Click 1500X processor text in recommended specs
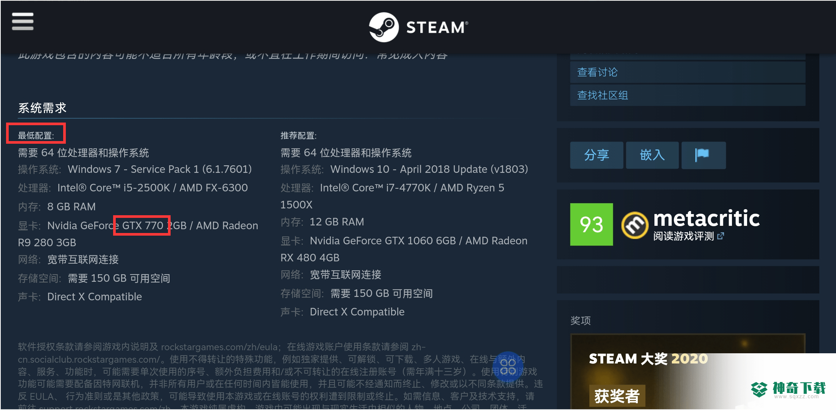 (x=296, y=205)
